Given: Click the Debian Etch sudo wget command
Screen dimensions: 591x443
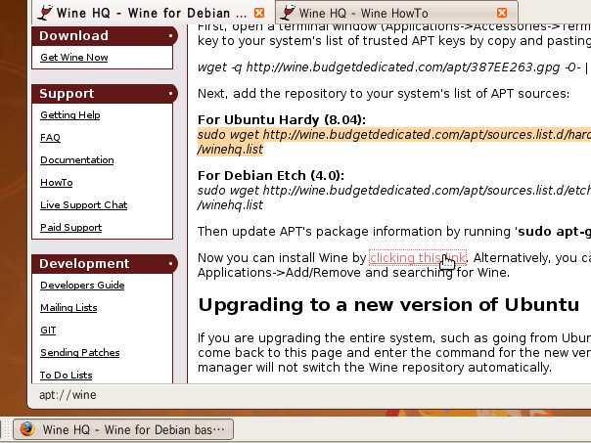Looking at the screenshot, I should (x=394, y=198).
